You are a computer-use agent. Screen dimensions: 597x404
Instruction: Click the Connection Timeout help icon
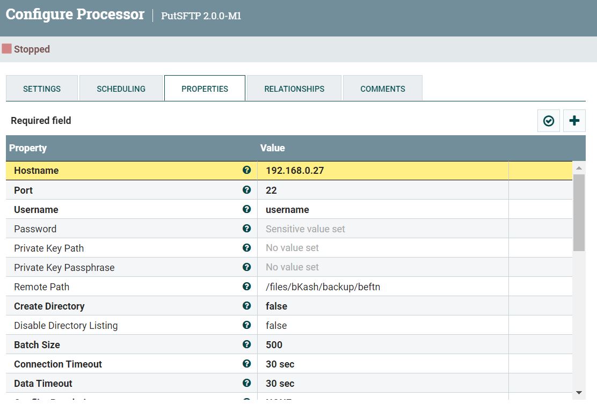pyautogui.click(x=246, y=364)
